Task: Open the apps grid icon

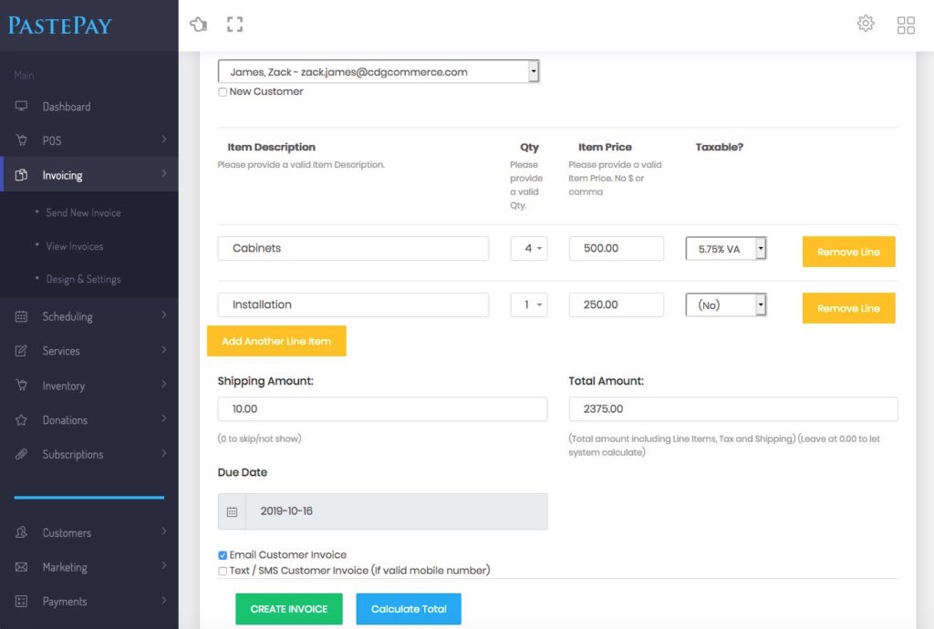Action: pos(906,25)
